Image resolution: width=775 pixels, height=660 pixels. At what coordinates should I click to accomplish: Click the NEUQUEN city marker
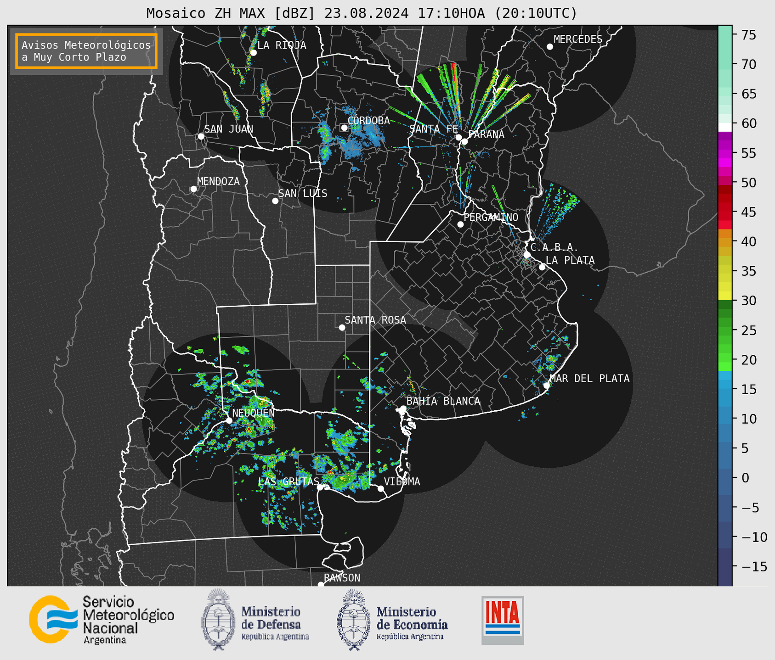229,420
